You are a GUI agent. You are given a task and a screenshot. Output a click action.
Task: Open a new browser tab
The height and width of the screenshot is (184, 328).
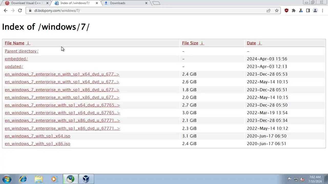click(x=156, y=3)
